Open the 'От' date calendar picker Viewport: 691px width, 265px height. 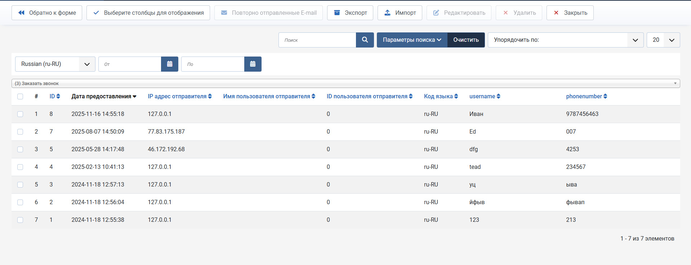click(x=170, y=64)
